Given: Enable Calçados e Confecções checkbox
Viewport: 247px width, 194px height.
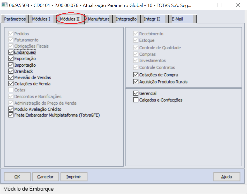Looking at the screenshot, I should point(136,100).
